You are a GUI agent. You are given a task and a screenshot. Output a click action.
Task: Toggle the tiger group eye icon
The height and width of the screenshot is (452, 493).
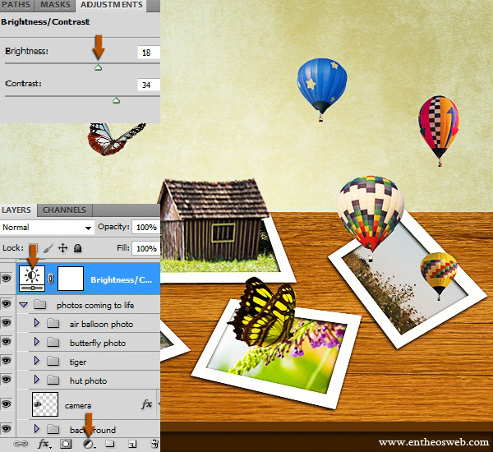coord(7,361)
